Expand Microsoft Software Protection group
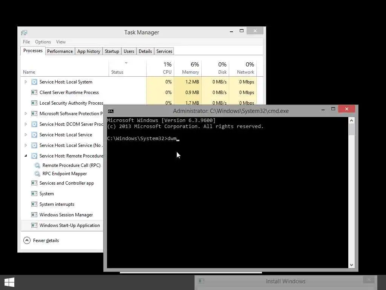 point(26,114)
